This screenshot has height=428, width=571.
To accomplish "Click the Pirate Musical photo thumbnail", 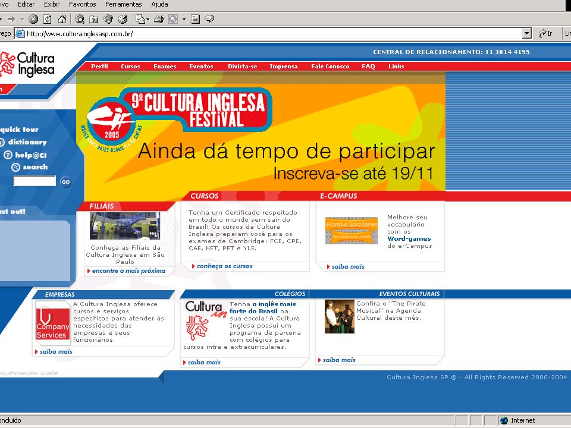I will point(340,316).
